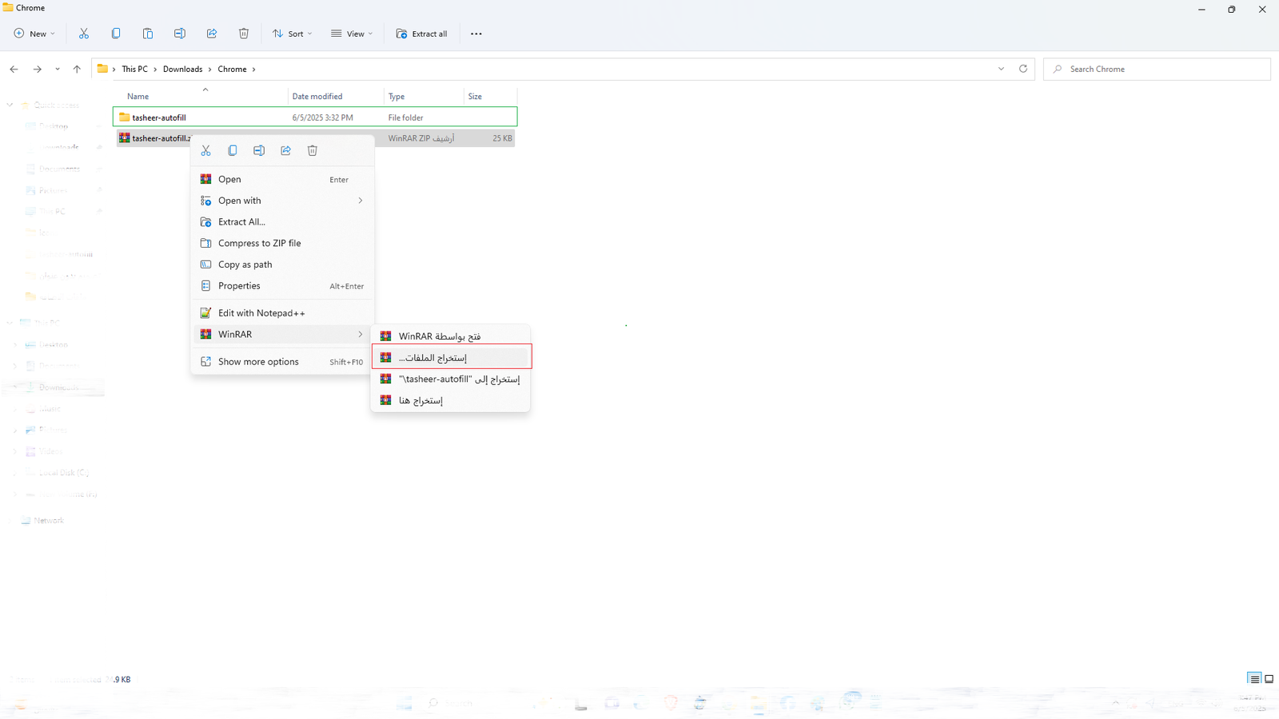Click the Paste icon in the top toolbar
The width and height of the screenshot is (1279, 719).
(x=148, y=34)
